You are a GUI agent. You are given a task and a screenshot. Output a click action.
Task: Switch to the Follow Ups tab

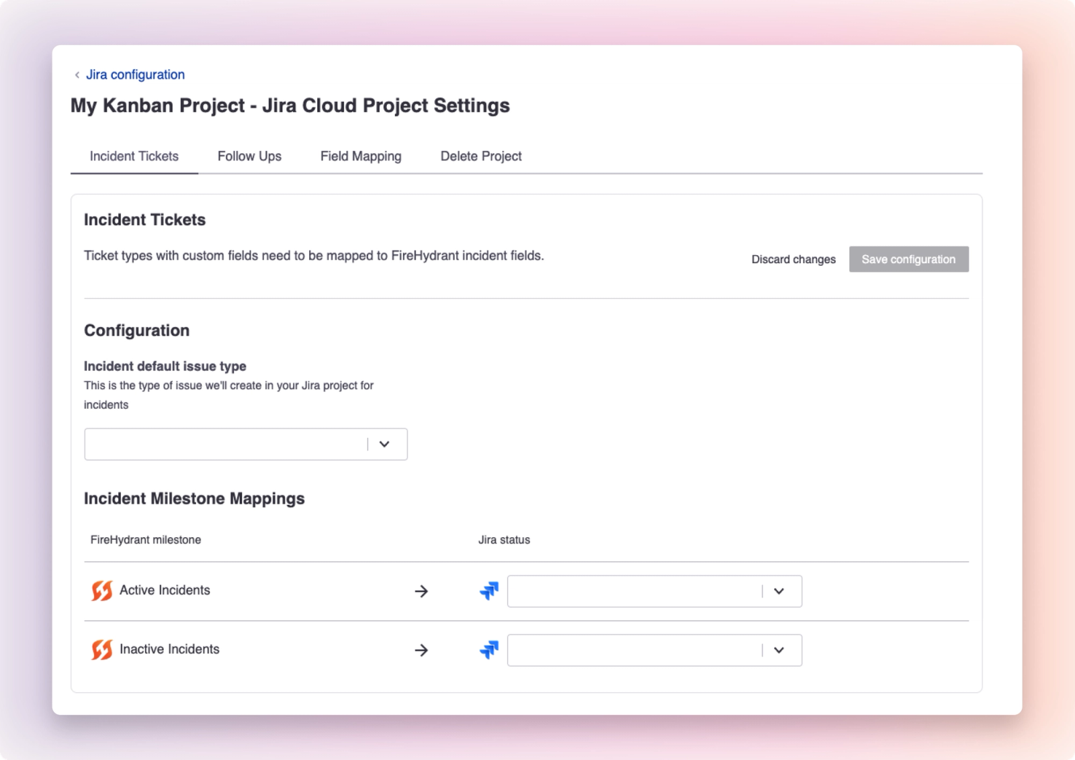[249, 156]
